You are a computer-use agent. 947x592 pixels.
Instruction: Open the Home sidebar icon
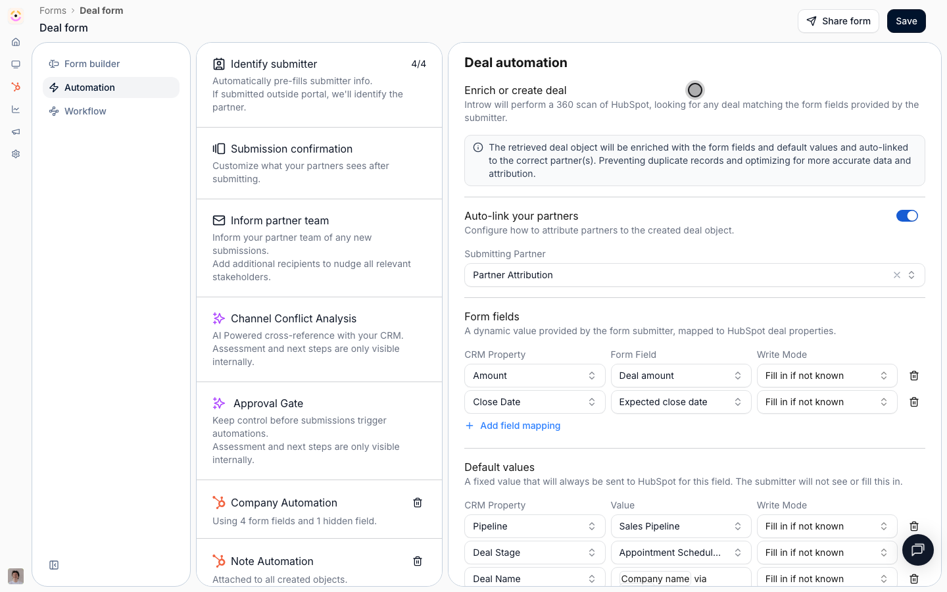click(16, 42)
